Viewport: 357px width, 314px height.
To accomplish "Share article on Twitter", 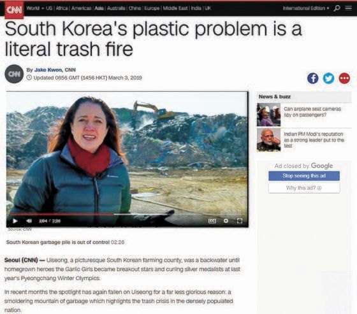I will (328, 78).
